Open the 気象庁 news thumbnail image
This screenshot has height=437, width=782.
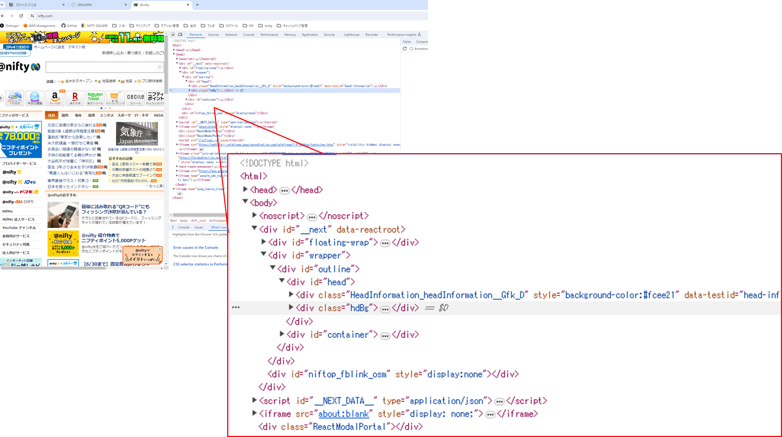click(x=137, y=134)
